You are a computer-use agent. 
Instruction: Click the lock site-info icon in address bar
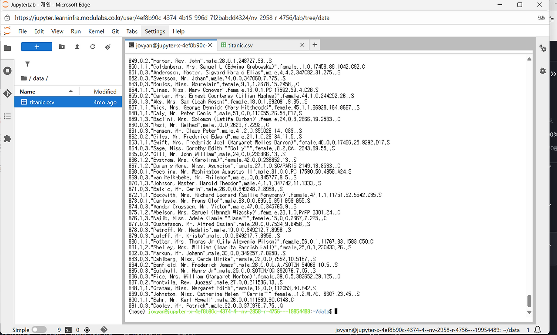[7, 18]
